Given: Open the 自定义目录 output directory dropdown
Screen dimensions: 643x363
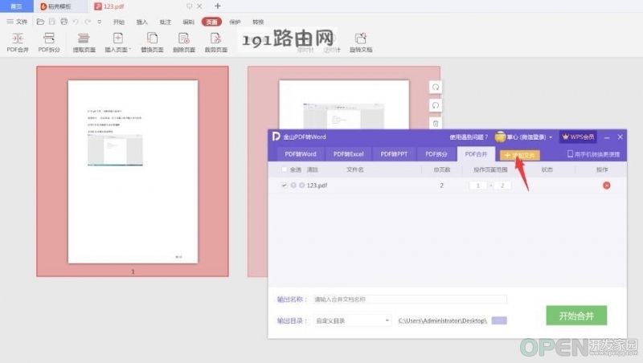Looking at the screenshot, I should (x=352, y=320).
